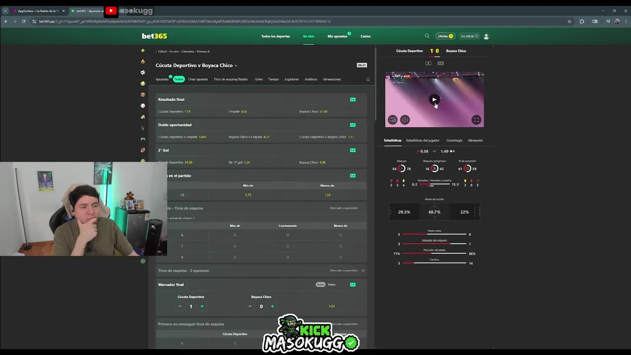
Task: Open the Jugadores tab
Action: (x=291, y=79)
